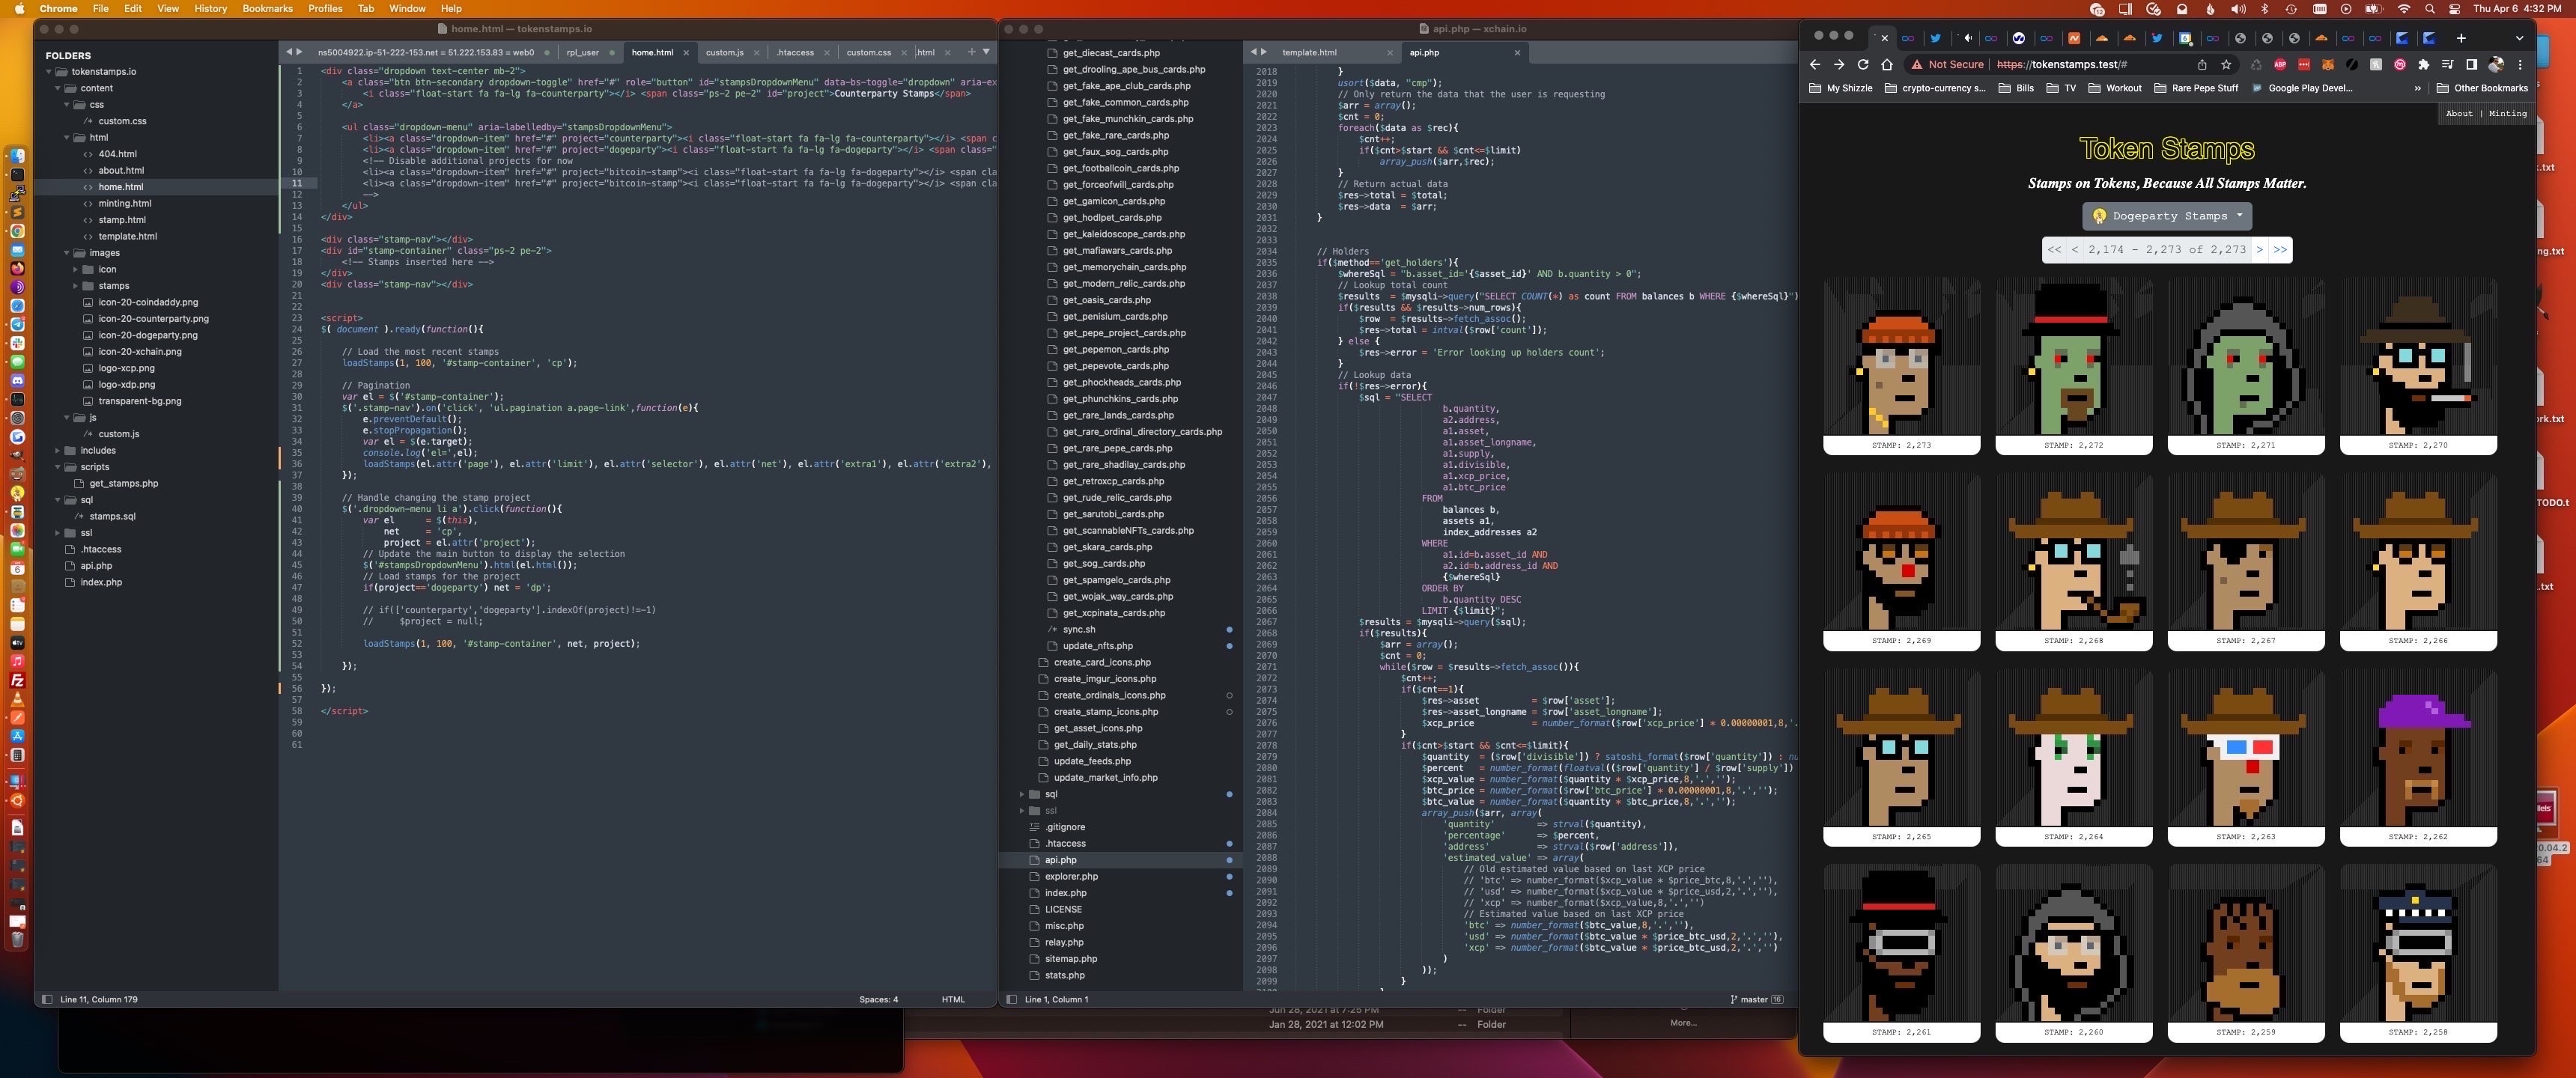Collapse the html folder in sidebar
The width and height of the screenshot is (2576, 1078).
pos(66,138)
